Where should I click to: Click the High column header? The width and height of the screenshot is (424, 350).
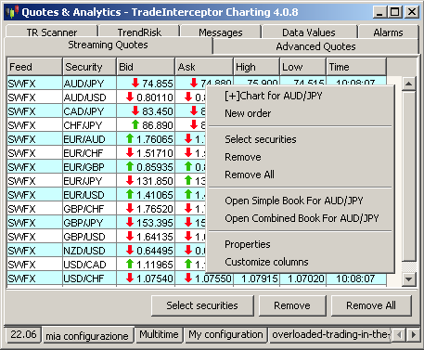point(256,67)
